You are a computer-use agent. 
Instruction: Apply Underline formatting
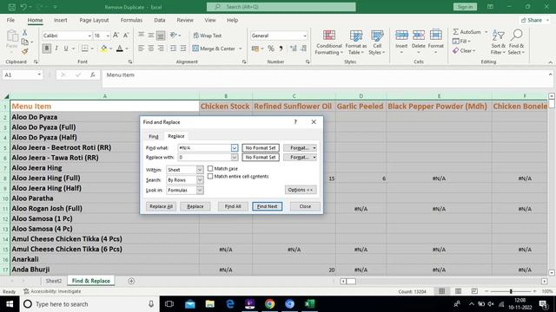66,49
